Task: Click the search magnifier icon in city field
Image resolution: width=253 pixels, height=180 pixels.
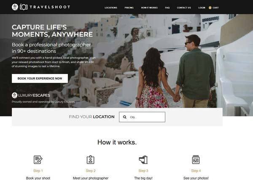Action: pyautogui.click(x=124, y=117)
